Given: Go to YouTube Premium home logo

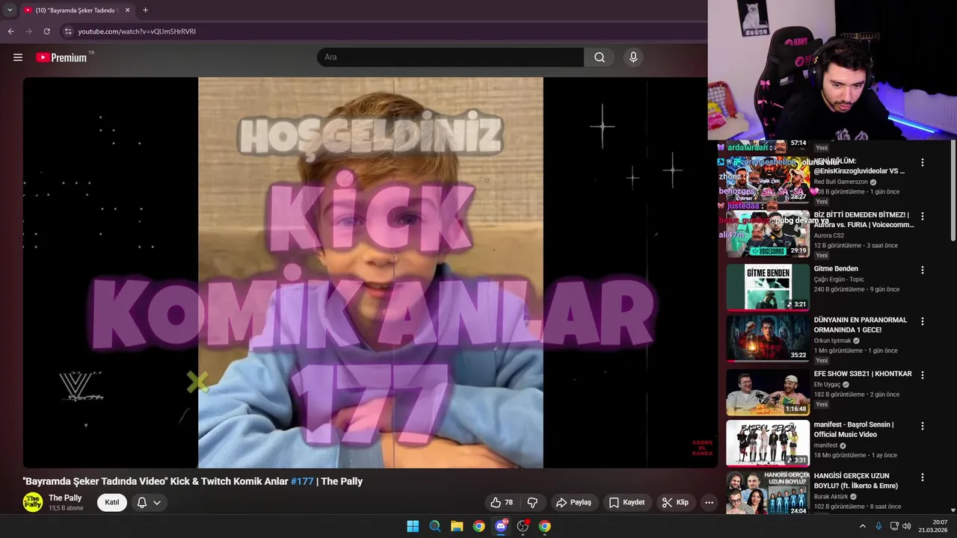Looking at the screenshot, I should 62,58.
